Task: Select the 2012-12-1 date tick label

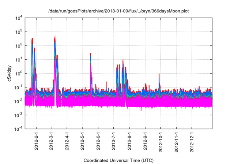Action: (x=192, y=143)
